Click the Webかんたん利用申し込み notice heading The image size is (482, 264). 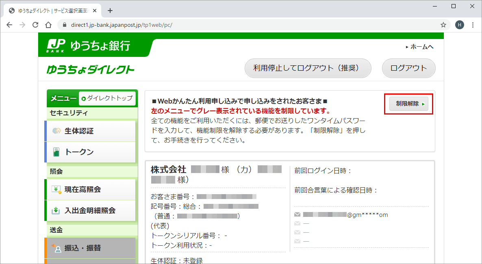[x=240, y=101]
